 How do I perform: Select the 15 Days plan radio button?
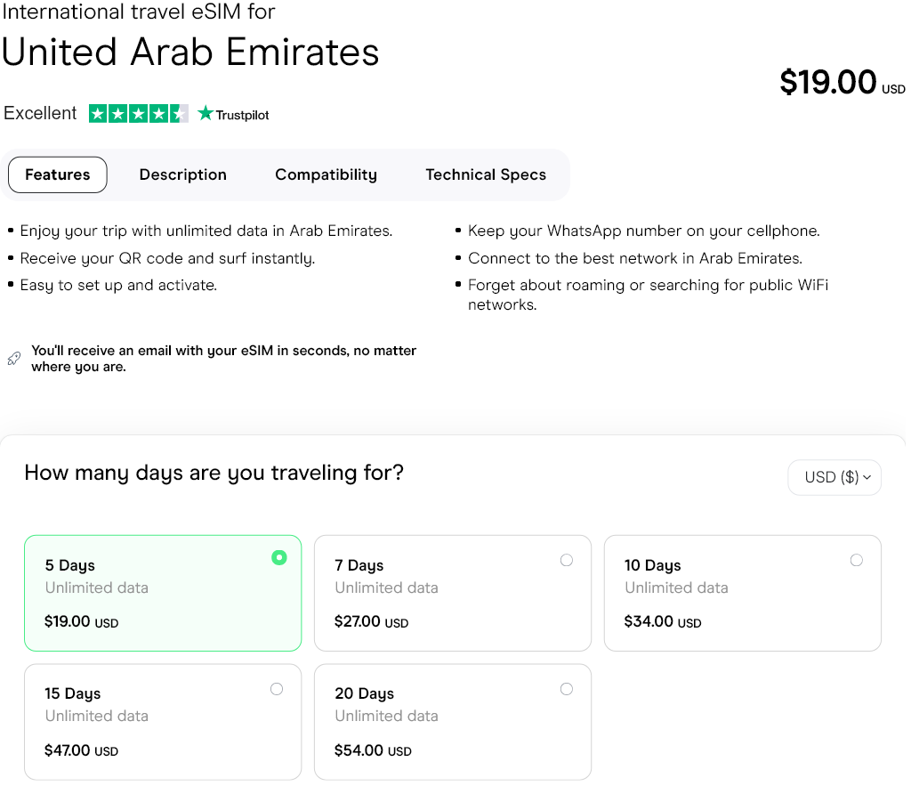pos(277,688)
